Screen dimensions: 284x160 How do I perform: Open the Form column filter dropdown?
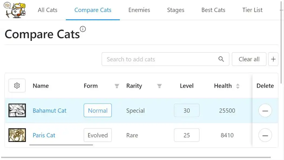point(117,86)
